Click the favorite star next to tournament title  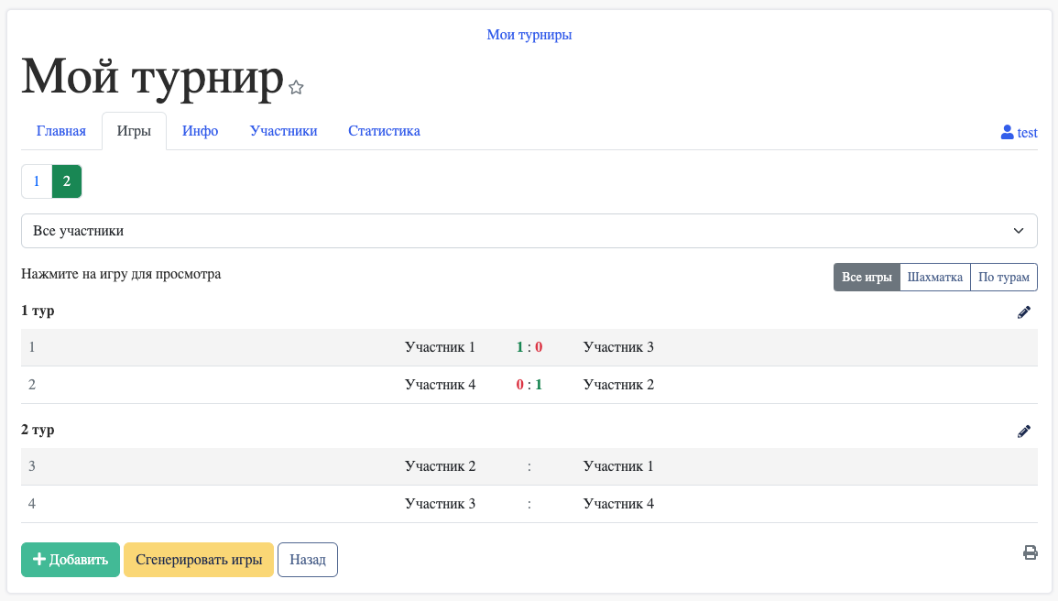coord(296,88)
